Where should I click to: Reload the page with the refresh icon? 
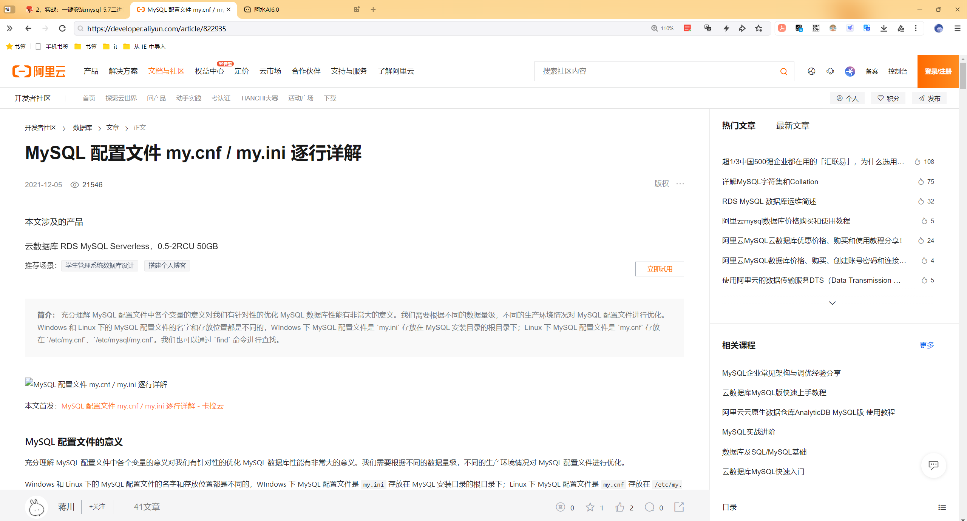tap(62, 28)
